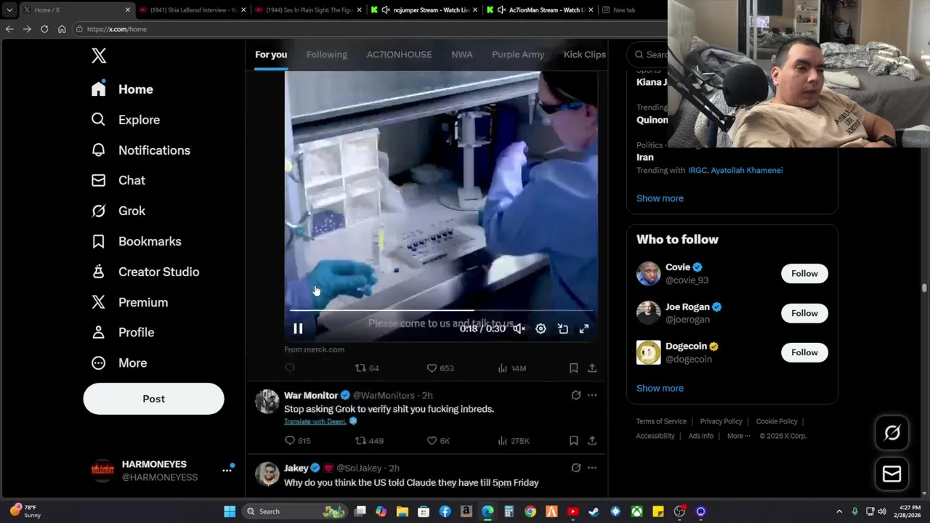Image resolution: width=930 pixels, height=523 pixels.
Task: Open more options on War Monitor's post
Action: pos(592,395)
